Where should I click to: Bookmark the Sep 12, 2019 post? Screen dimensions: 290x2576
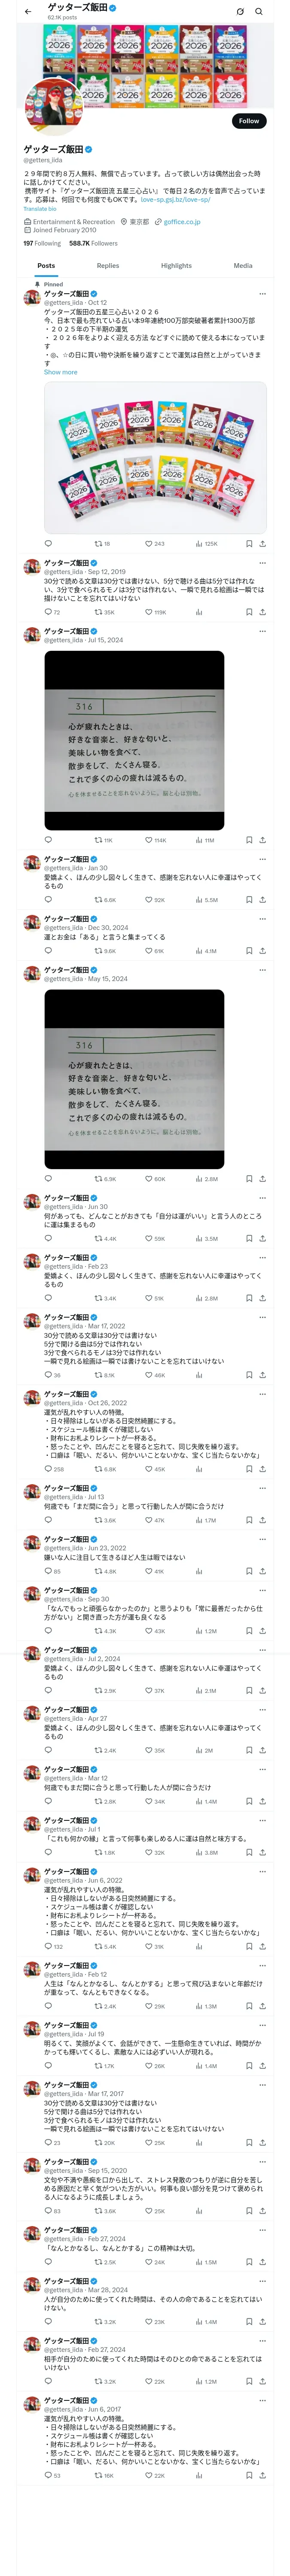(249, 612)
